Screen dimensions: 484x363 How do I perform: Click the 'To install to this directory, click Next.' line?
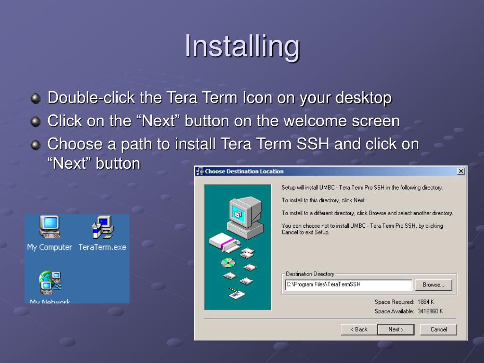(323, 200)
